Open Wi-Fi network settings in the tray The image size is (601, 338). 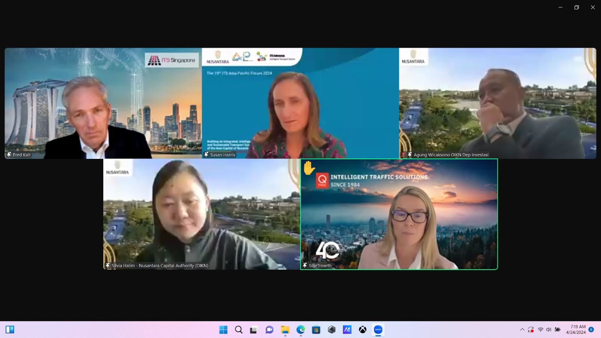(x=541, y=330)
